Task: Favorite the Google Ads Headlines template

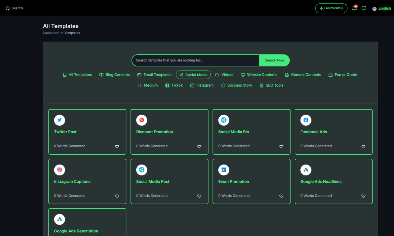Action: coord(363,196)
